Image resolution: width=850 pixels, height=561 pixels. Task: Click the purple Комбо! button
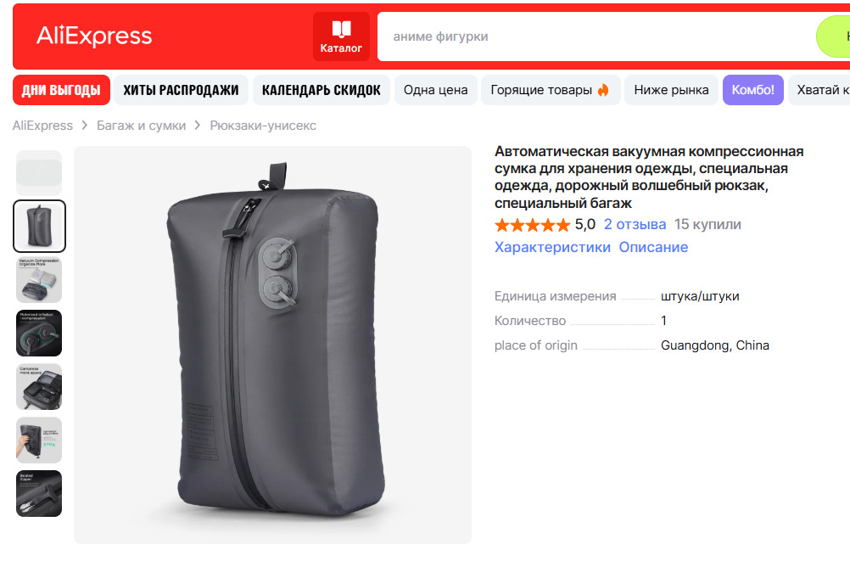pos(752,90)
